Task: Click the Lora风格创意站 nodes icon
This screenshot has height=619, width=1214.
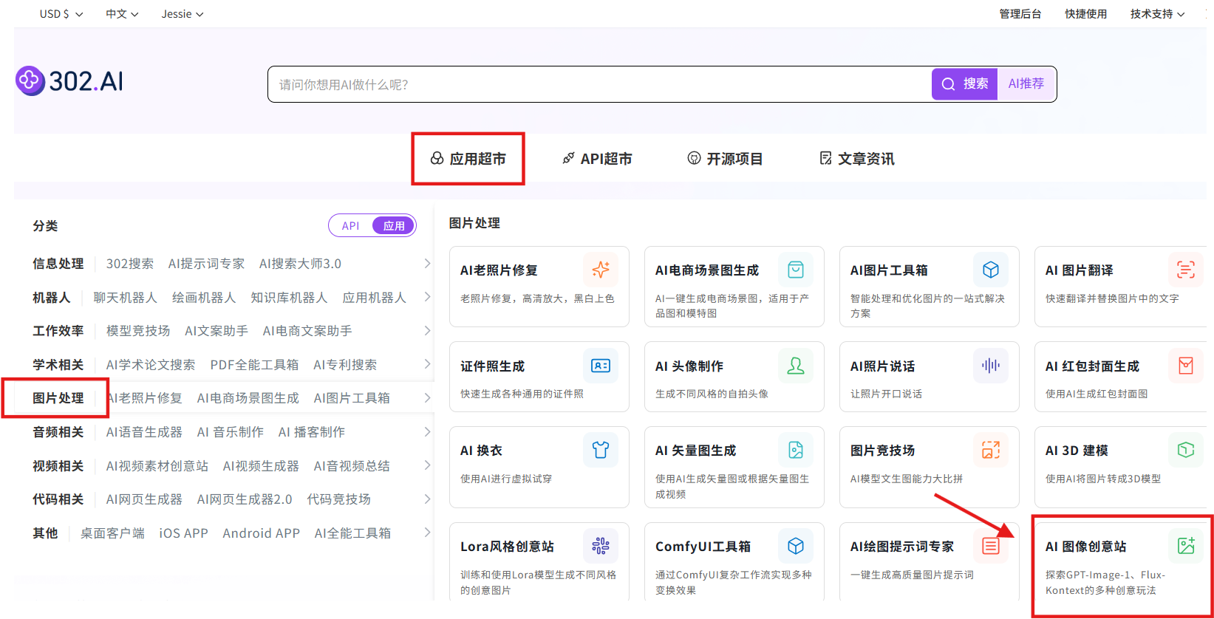Action: click(x=601, y=546)
